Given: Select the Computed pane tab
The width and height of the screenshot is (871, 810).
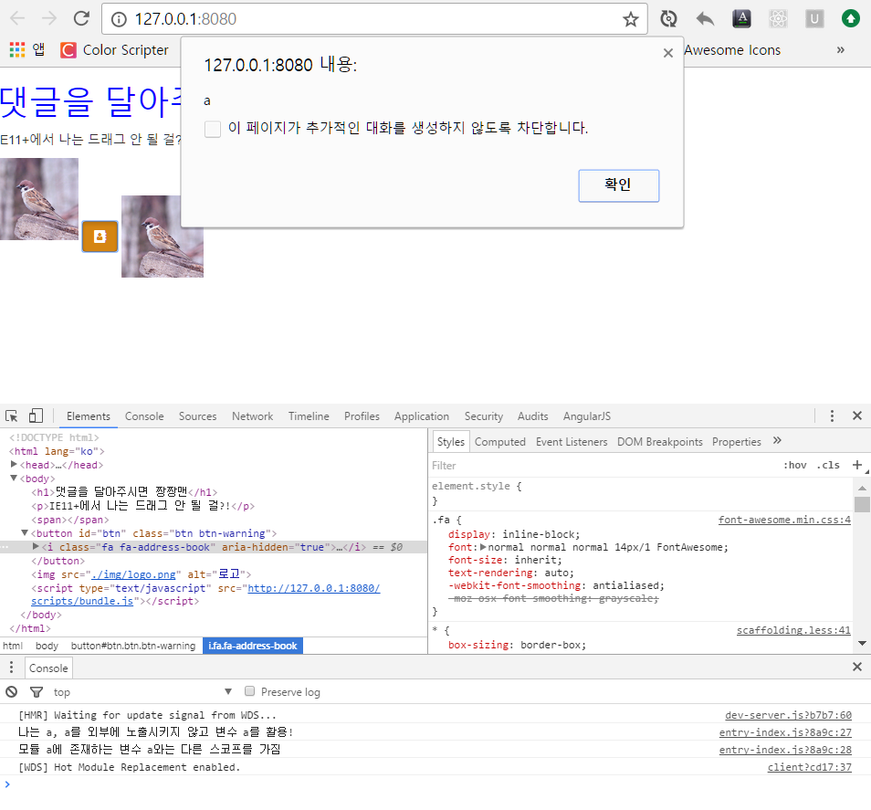Looking at the screenshot, I should pyautogui.click(x=500, y=442).
